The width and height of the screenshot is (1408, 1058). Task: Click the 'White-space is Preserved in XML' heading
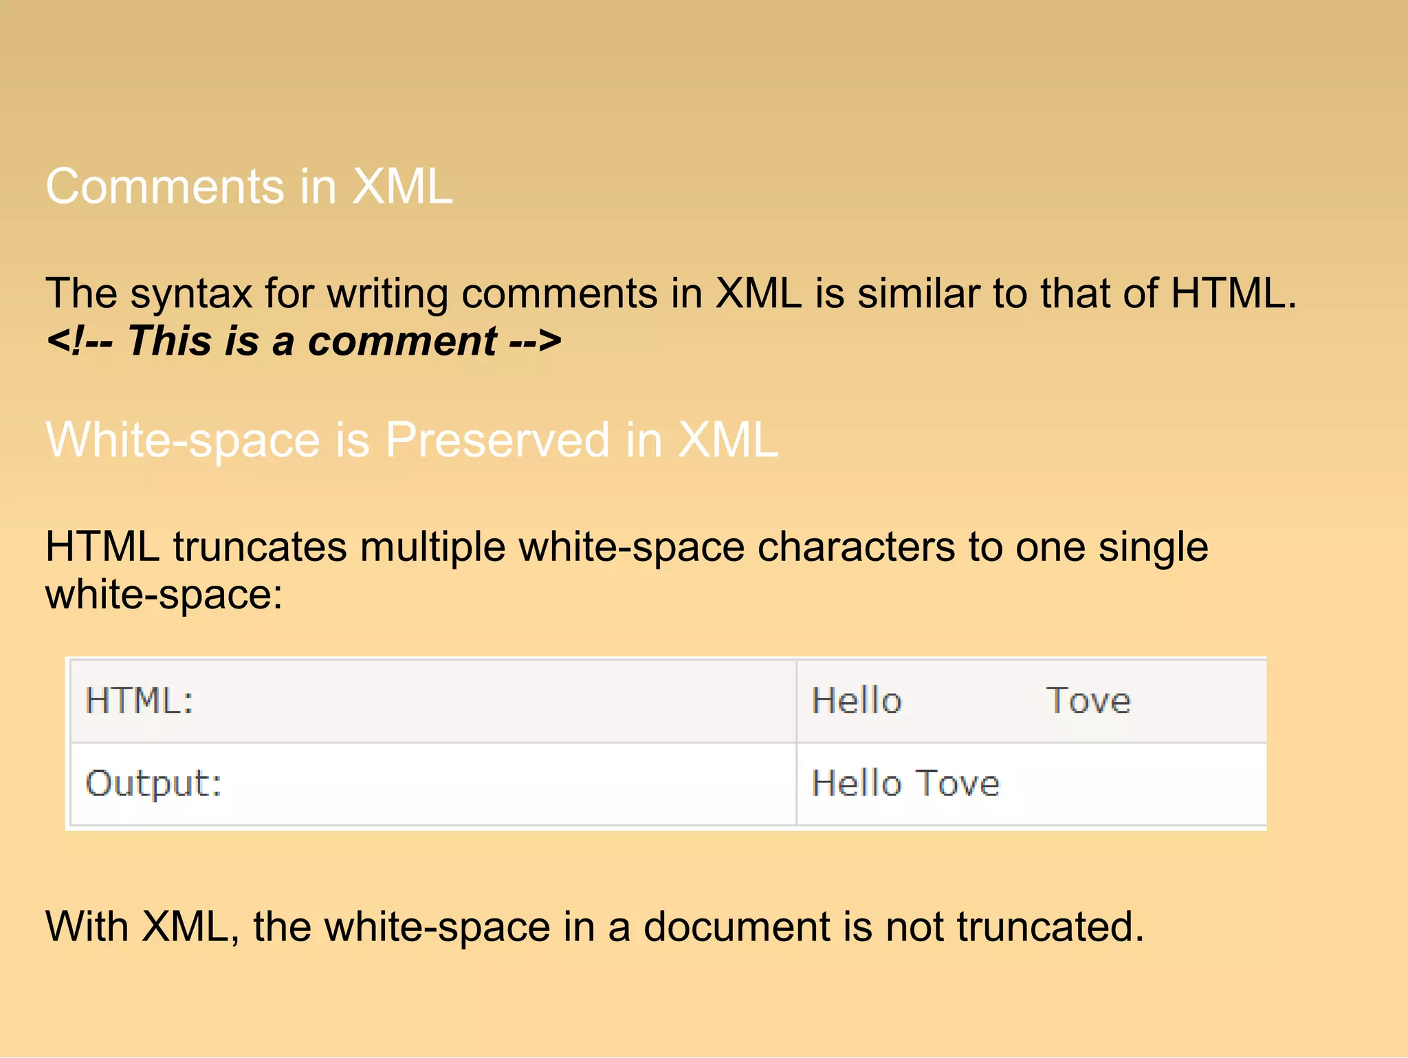pos(412,440)
